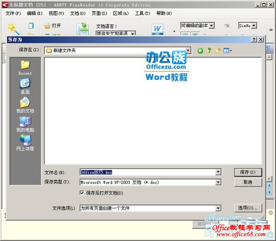Screen dimensions: 276x241
Task: Click the file name input field
Action: coord(148,172)
